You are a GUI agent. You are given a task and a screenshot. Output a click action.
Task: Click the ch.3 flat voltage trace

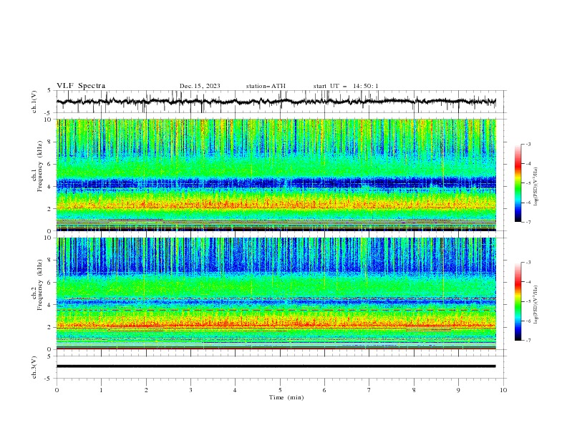coord(276,366)
